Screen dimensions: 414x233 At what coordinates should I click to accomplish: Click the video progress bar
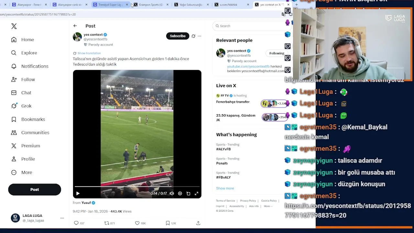coord(137,187)
